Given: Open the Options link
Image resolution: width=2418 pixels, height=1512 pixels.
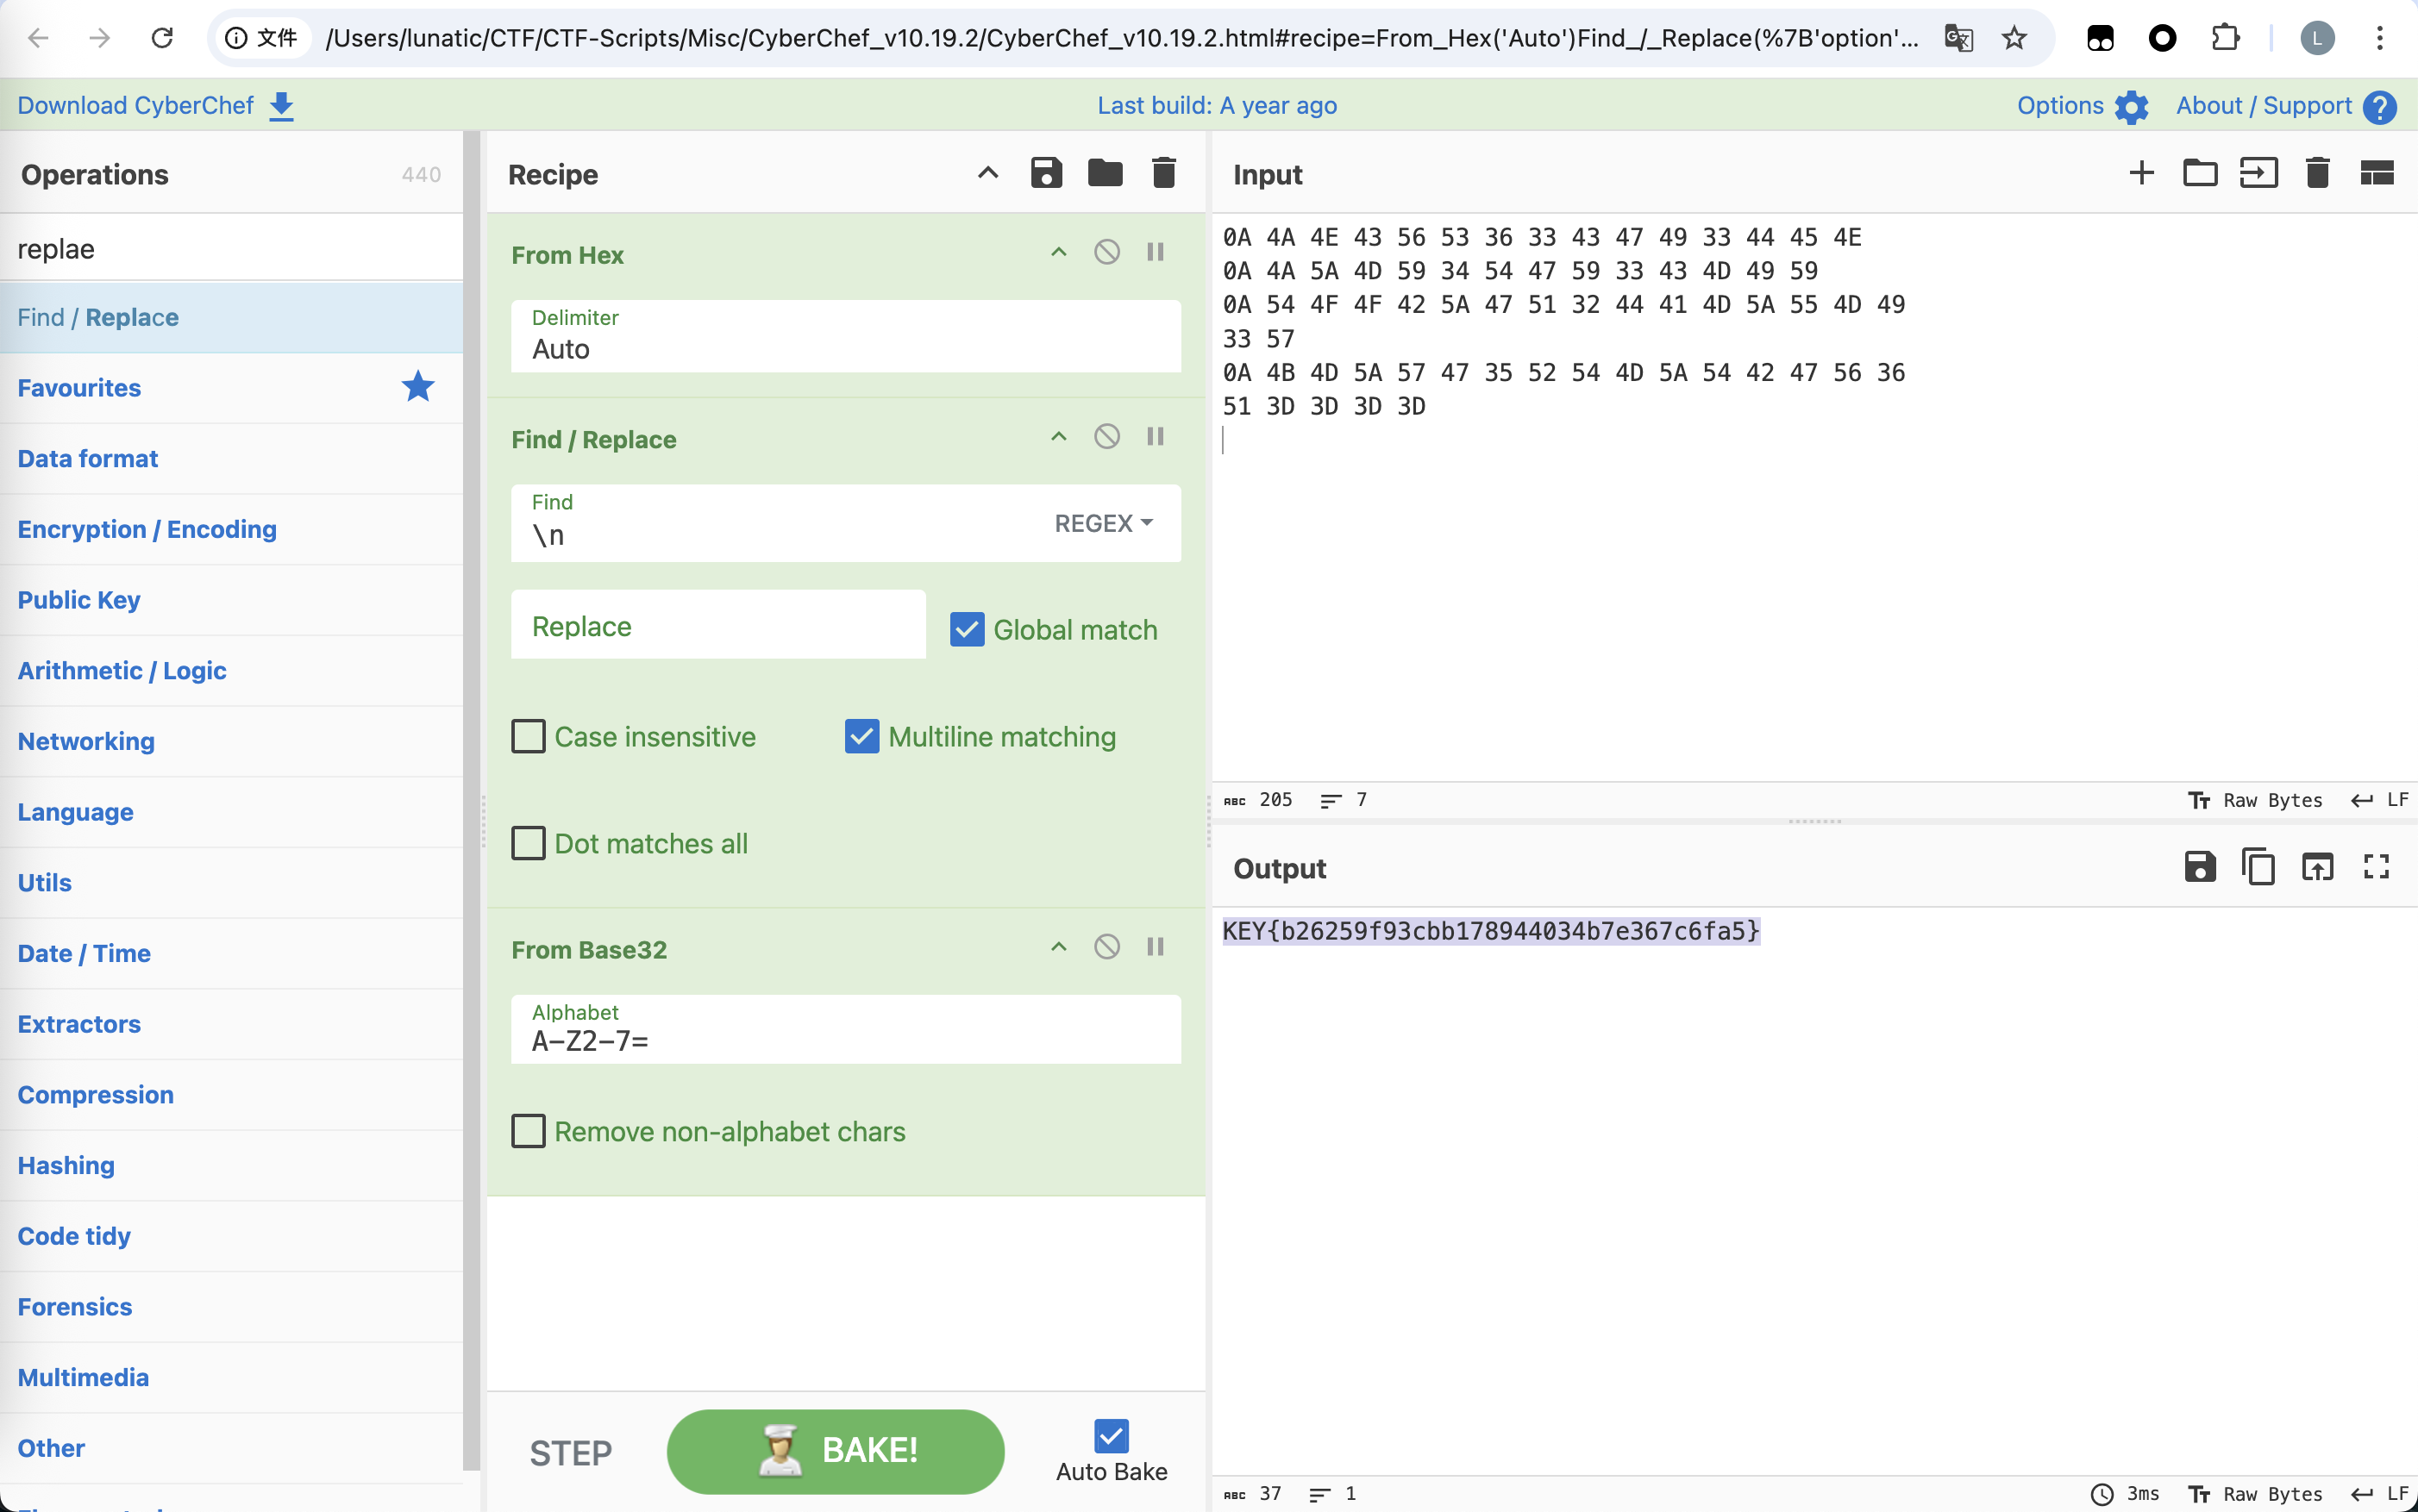Looking at the screenshot, I should coord(2060,106).
